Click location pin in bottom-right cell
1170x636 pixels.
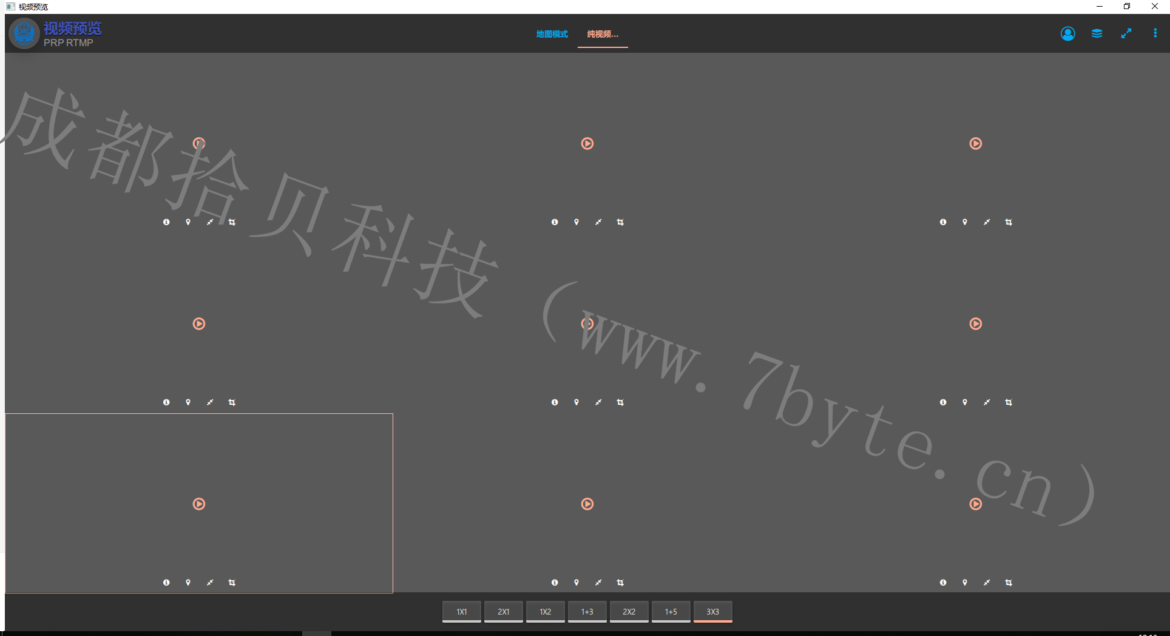click(x=965, y=583)
